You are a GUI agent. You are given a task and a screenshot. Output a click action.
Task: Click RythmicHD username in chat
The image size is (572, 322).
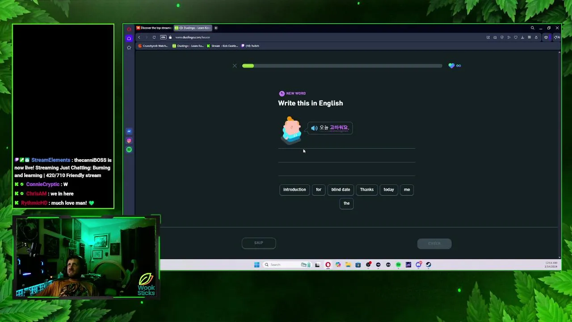pos(34,203)
